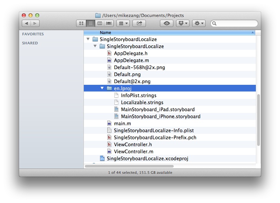Go forward with the forward arrow
Screen dimensions: 280x203
pos(35,23)
